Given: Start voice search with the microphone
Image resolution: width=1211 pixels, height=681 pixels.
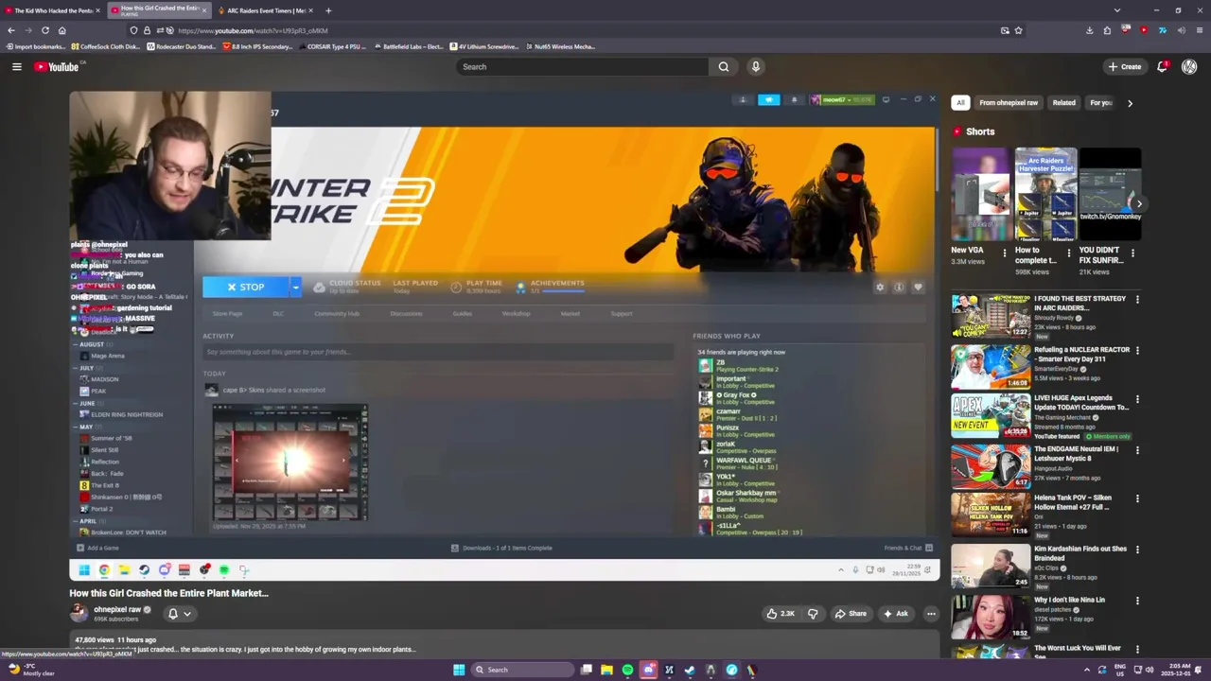Looking at the screenshot, I should pyautogui.click(x=755, y=66).
